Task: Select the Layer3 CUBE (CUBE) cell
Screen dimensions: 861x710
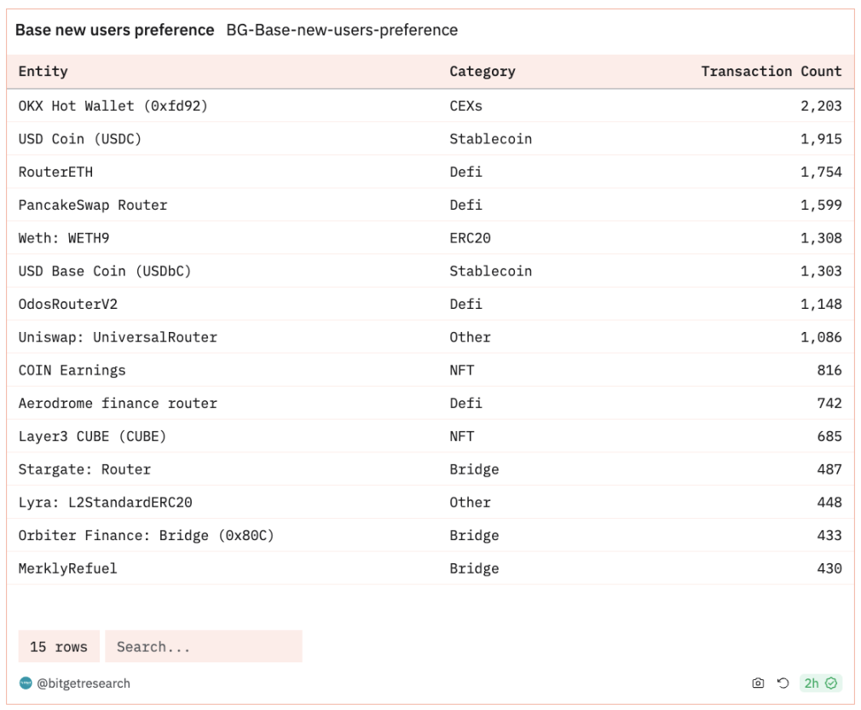Action: [92, 436]
